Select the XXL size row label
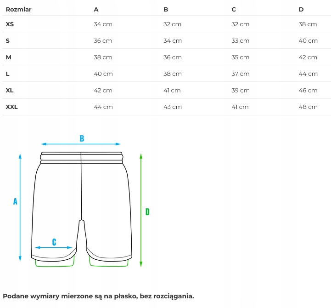 pyautogui.click(x=12, y=107)
